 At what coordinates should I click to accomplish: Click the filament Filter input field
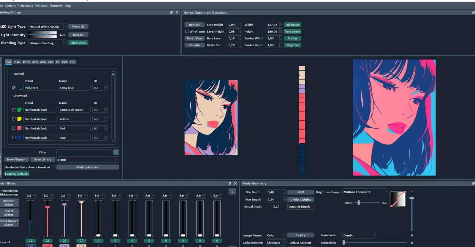[x=84, y=152]
